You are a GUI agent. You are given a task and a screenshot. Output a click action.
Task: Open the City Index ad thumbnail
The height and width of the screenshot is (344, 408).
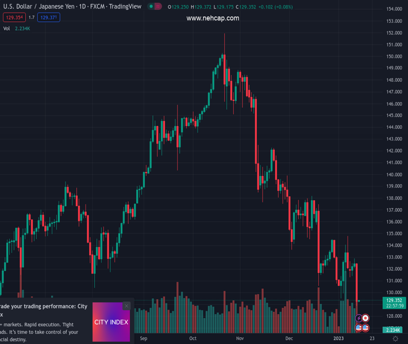(111, 322)
